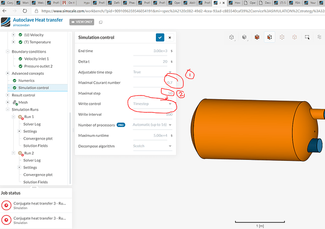Open the Decompose algorithm dropdown

point(153,146)
